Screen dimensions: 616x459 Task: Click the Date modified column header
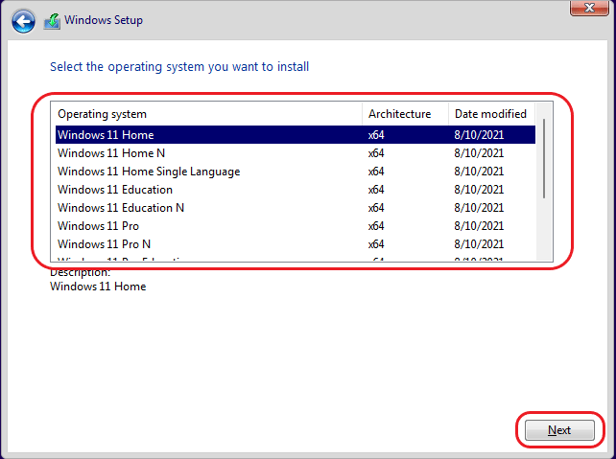tap(491, 114)
